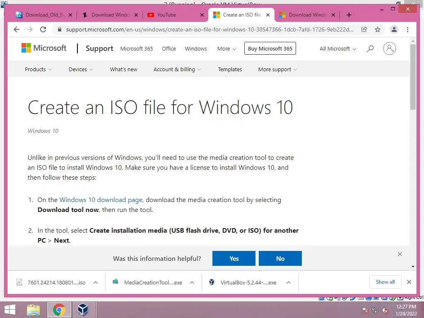
Task: Click the Support link in header
Action: coord(99,48)
